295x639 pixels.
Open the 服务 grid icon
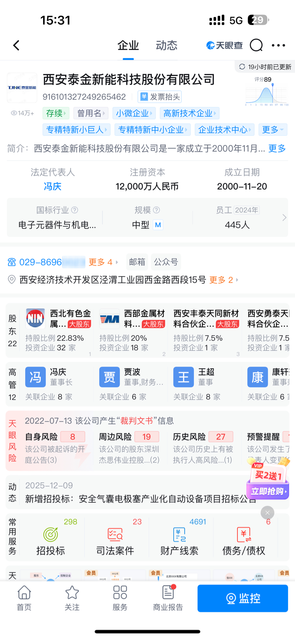[x=120, y=593]
